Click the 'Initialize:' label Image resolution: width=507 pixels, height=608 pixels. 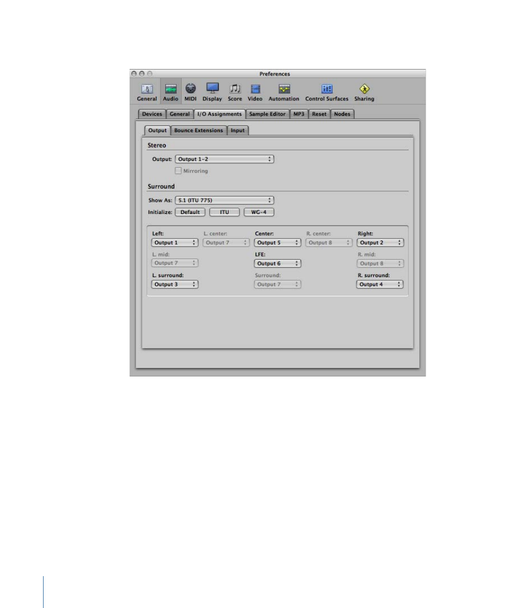coord(160,212)
